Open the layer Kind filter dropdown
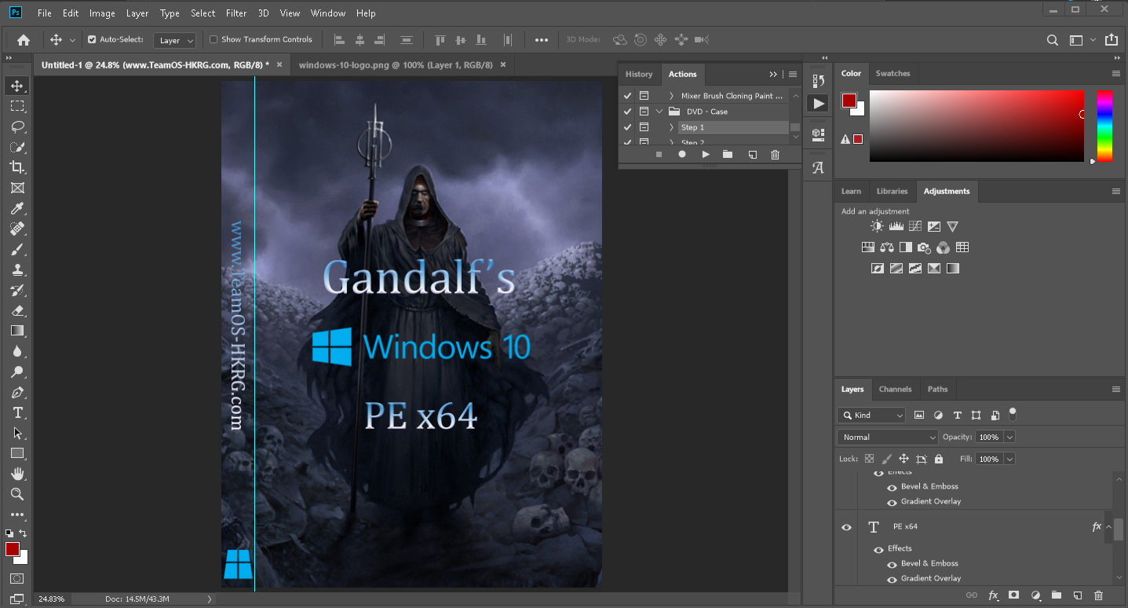This screenshot has width=1128, height=608. coord(871,415)
